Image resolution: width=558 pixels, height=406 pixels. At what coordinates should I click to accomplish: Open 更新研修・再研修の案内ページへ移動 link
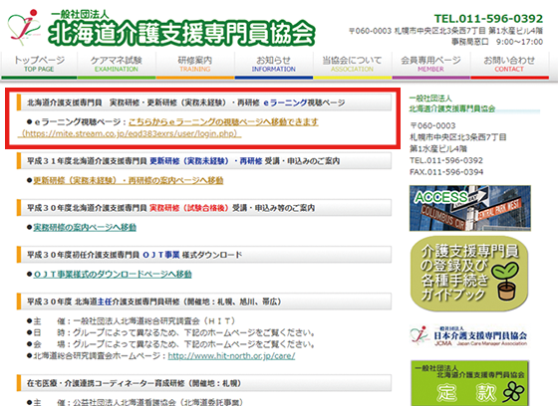pos(129,180)
